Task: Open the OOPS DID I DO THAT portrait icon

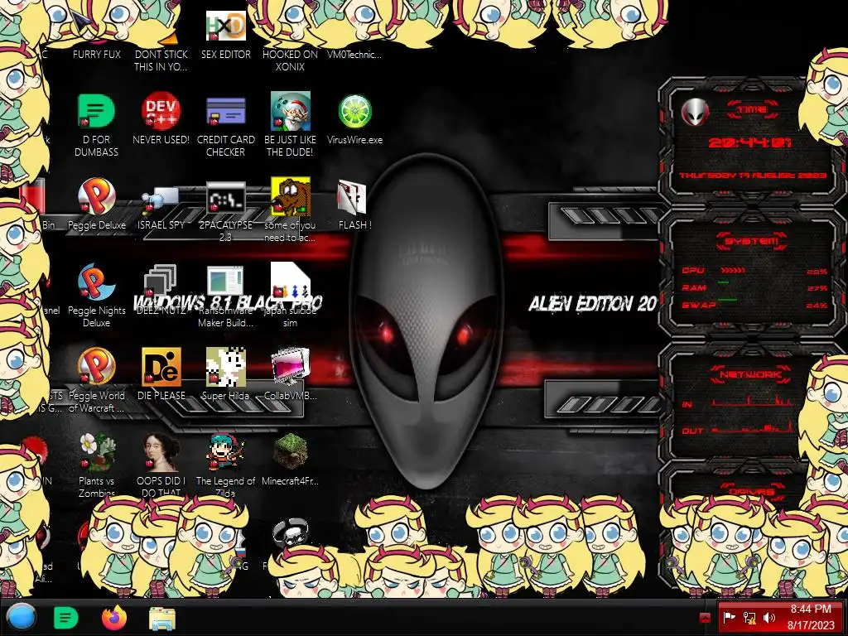Action: coord(161,452)
